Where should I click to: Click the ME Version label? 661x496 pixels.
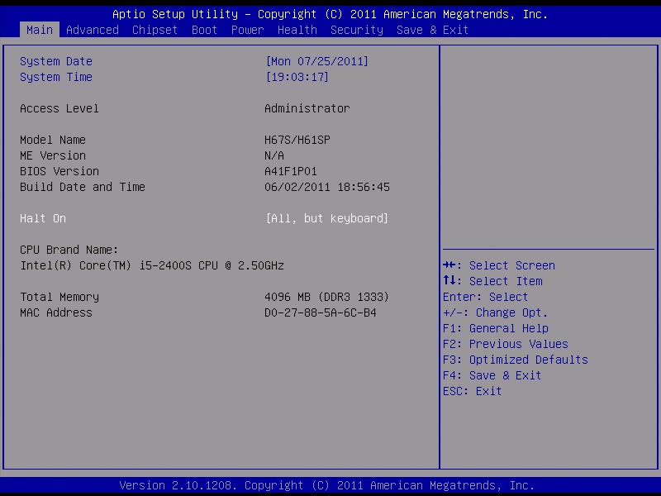(53, 155)
